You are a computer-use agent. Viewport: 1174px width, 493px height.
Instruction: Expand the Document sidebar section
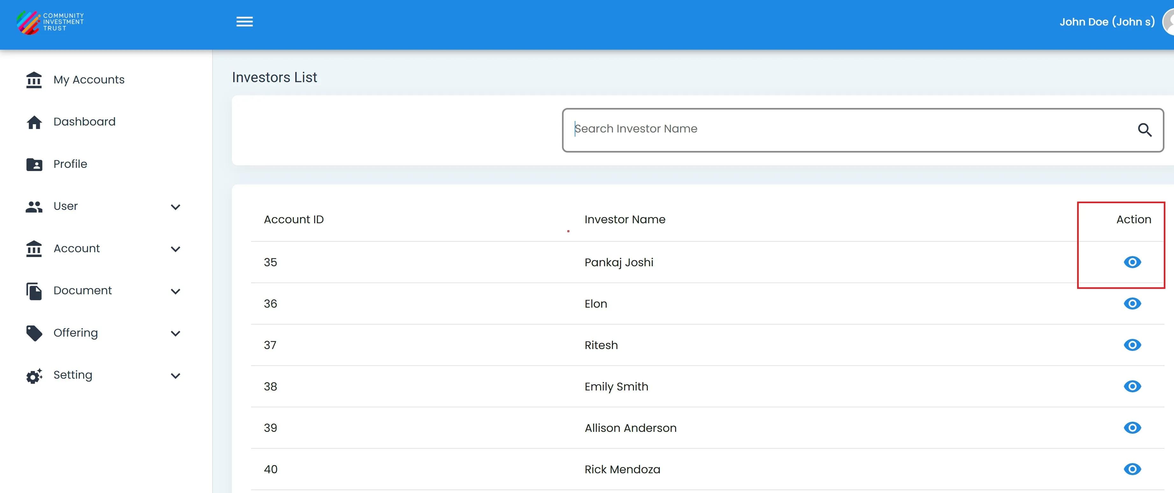[176, 291]
